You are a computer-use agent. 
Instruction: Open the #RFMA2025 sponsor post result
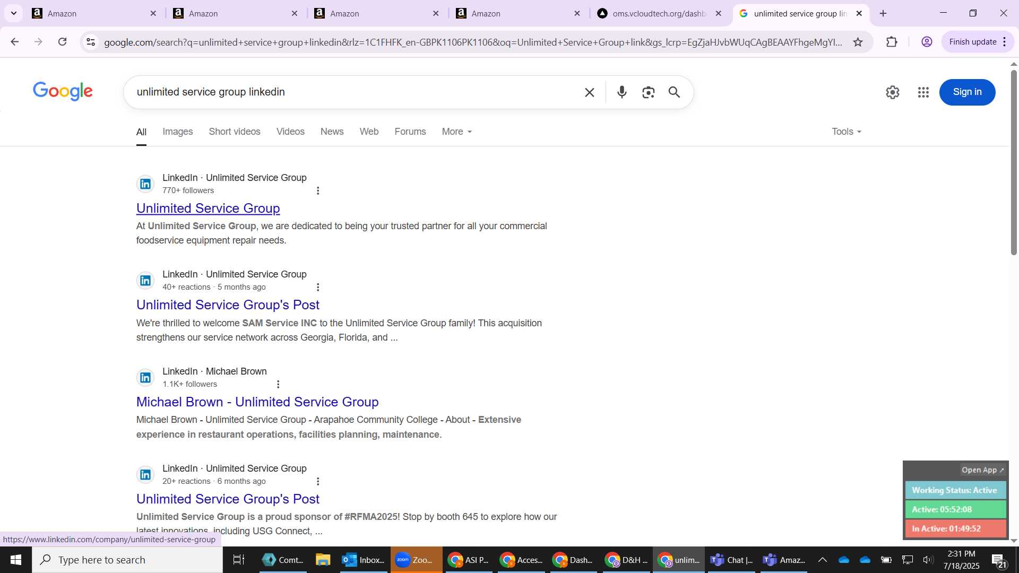coord(228,499)
